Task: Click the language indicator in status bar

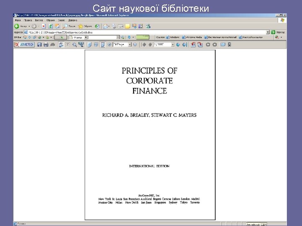Action: coord(256,224)
